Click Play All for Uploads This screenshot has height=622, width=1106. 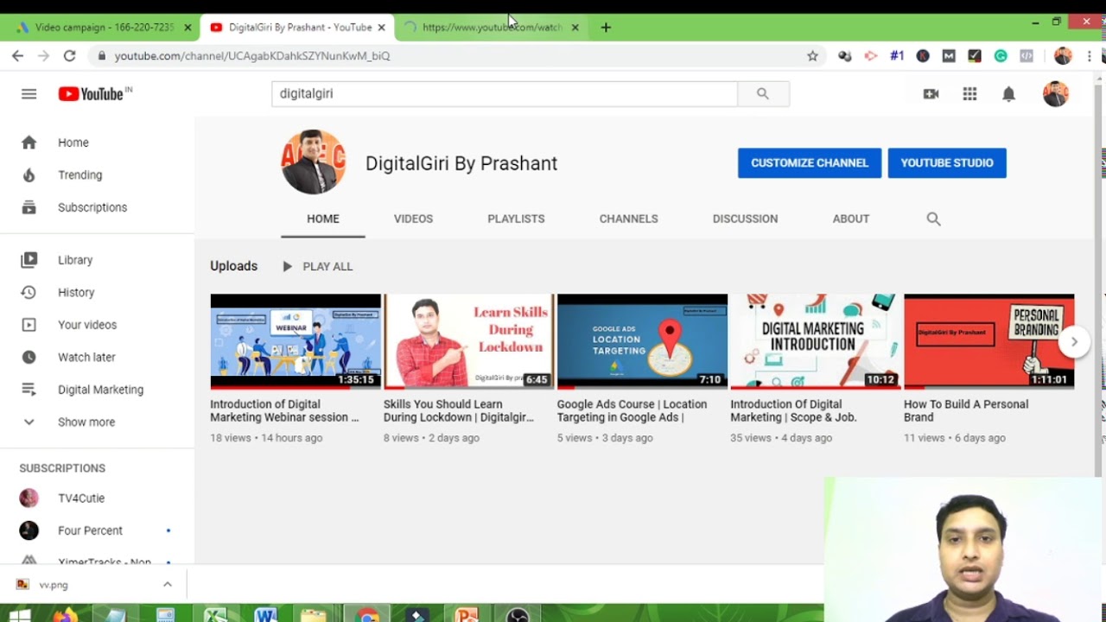point(317,266)
